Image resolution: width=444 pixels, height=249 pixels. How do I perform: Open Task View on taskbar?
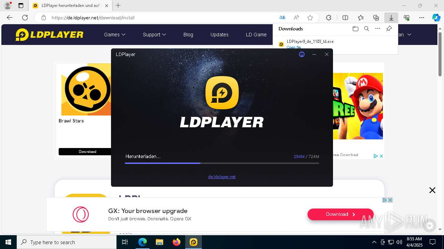pyautogui.click(x=125, y=242)
